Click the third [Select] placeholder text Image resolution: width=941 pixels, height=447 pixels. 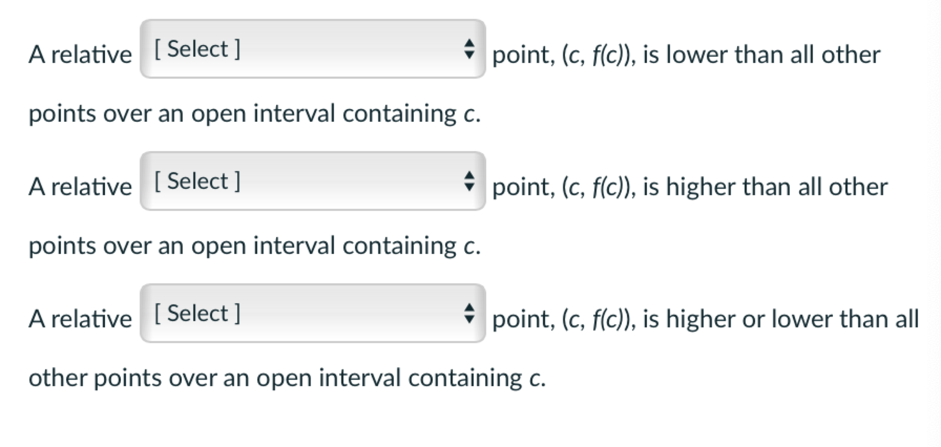point(196,313)
